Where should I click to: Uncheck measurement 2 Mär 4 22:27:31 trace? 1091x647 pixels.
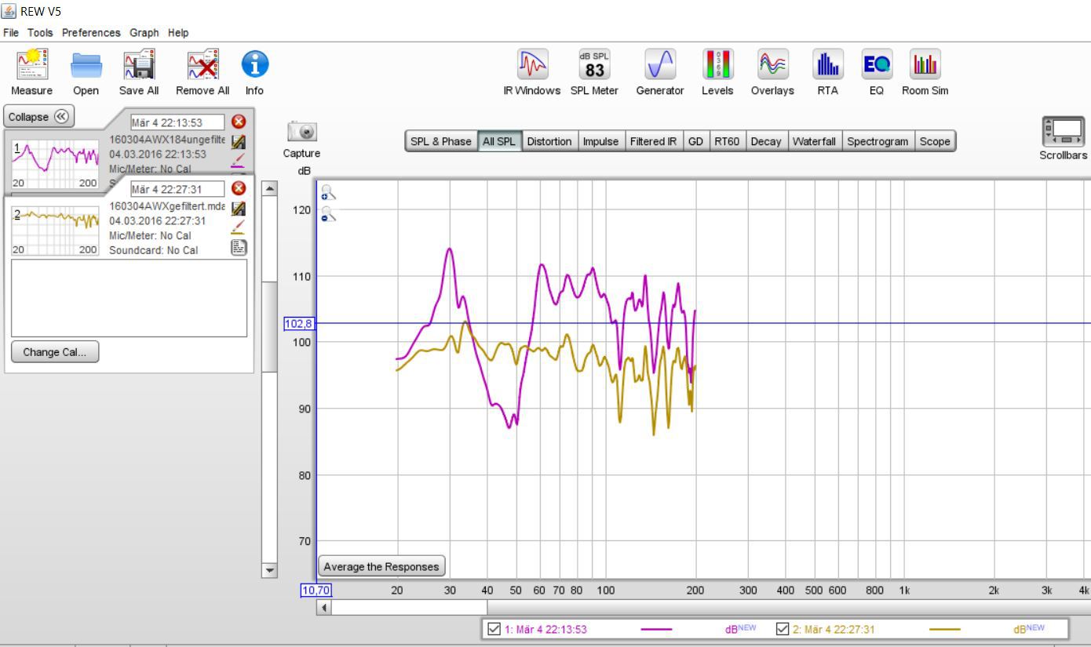[783, 629]
